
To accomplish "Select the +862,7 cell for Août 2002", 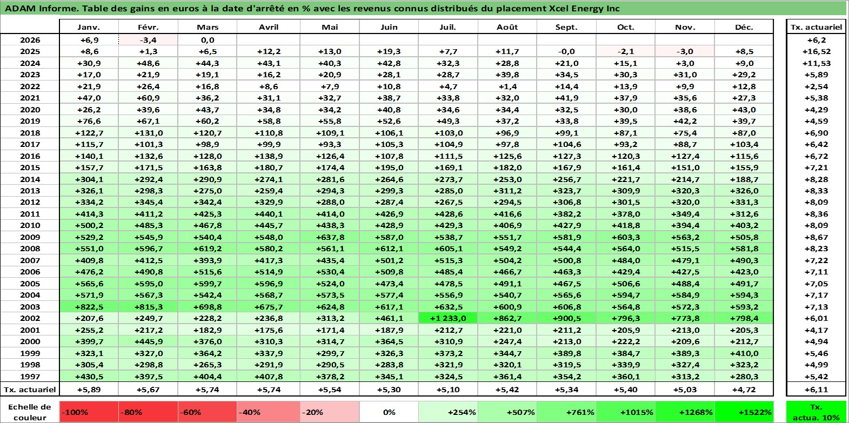I will (507, 318).
